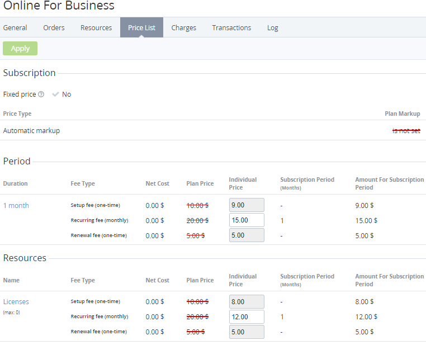Open the 1 month period link
This screenshot has height=345, width=426.
16,205
